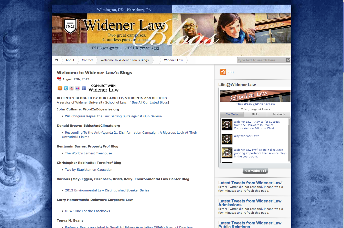The height and width of the screenshot is (228, 344).
Task: Click Tonya M. Evans heading
Action: pyautogui.click(x=70, y=221)
